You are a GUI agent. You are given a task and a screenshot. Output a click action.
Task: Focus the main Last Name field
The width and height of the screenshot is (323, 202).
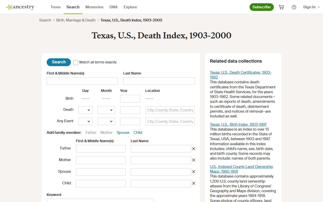[x=159, y=81]
